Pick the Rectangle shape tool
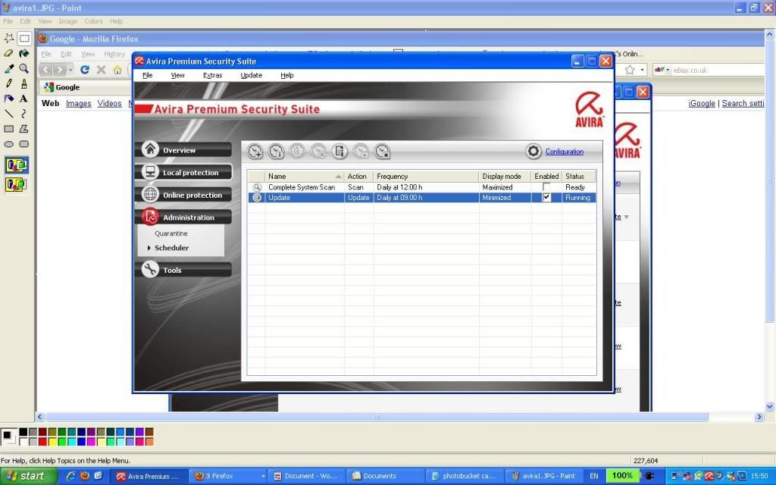Image resolution: width=776 pixels, height=485 pixels. (x=9, y=129)
